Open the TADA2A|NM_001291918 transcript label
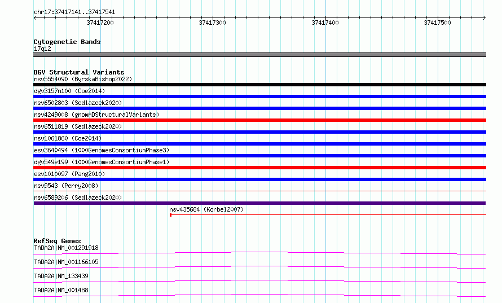Image resolution: width=502 pixels, height=303 pixels. (x=66, y=248)
